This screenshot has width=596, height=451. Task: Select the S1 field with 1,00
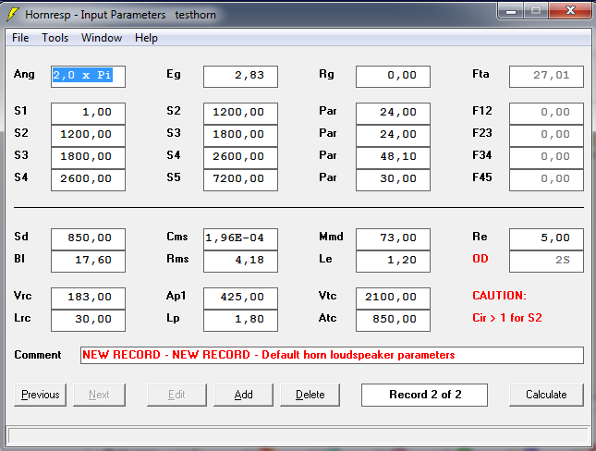click(x=88, y=114)
